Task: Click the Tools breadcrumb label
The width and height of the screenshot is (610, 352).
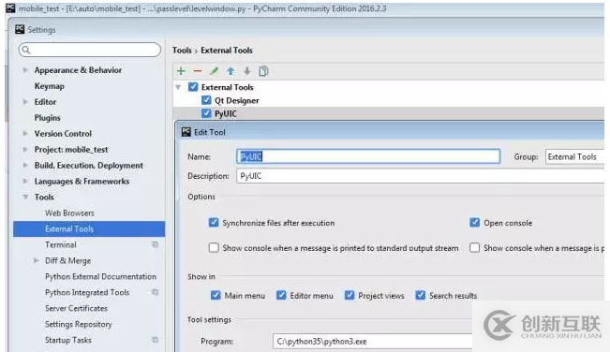Action: click(182, 51)
